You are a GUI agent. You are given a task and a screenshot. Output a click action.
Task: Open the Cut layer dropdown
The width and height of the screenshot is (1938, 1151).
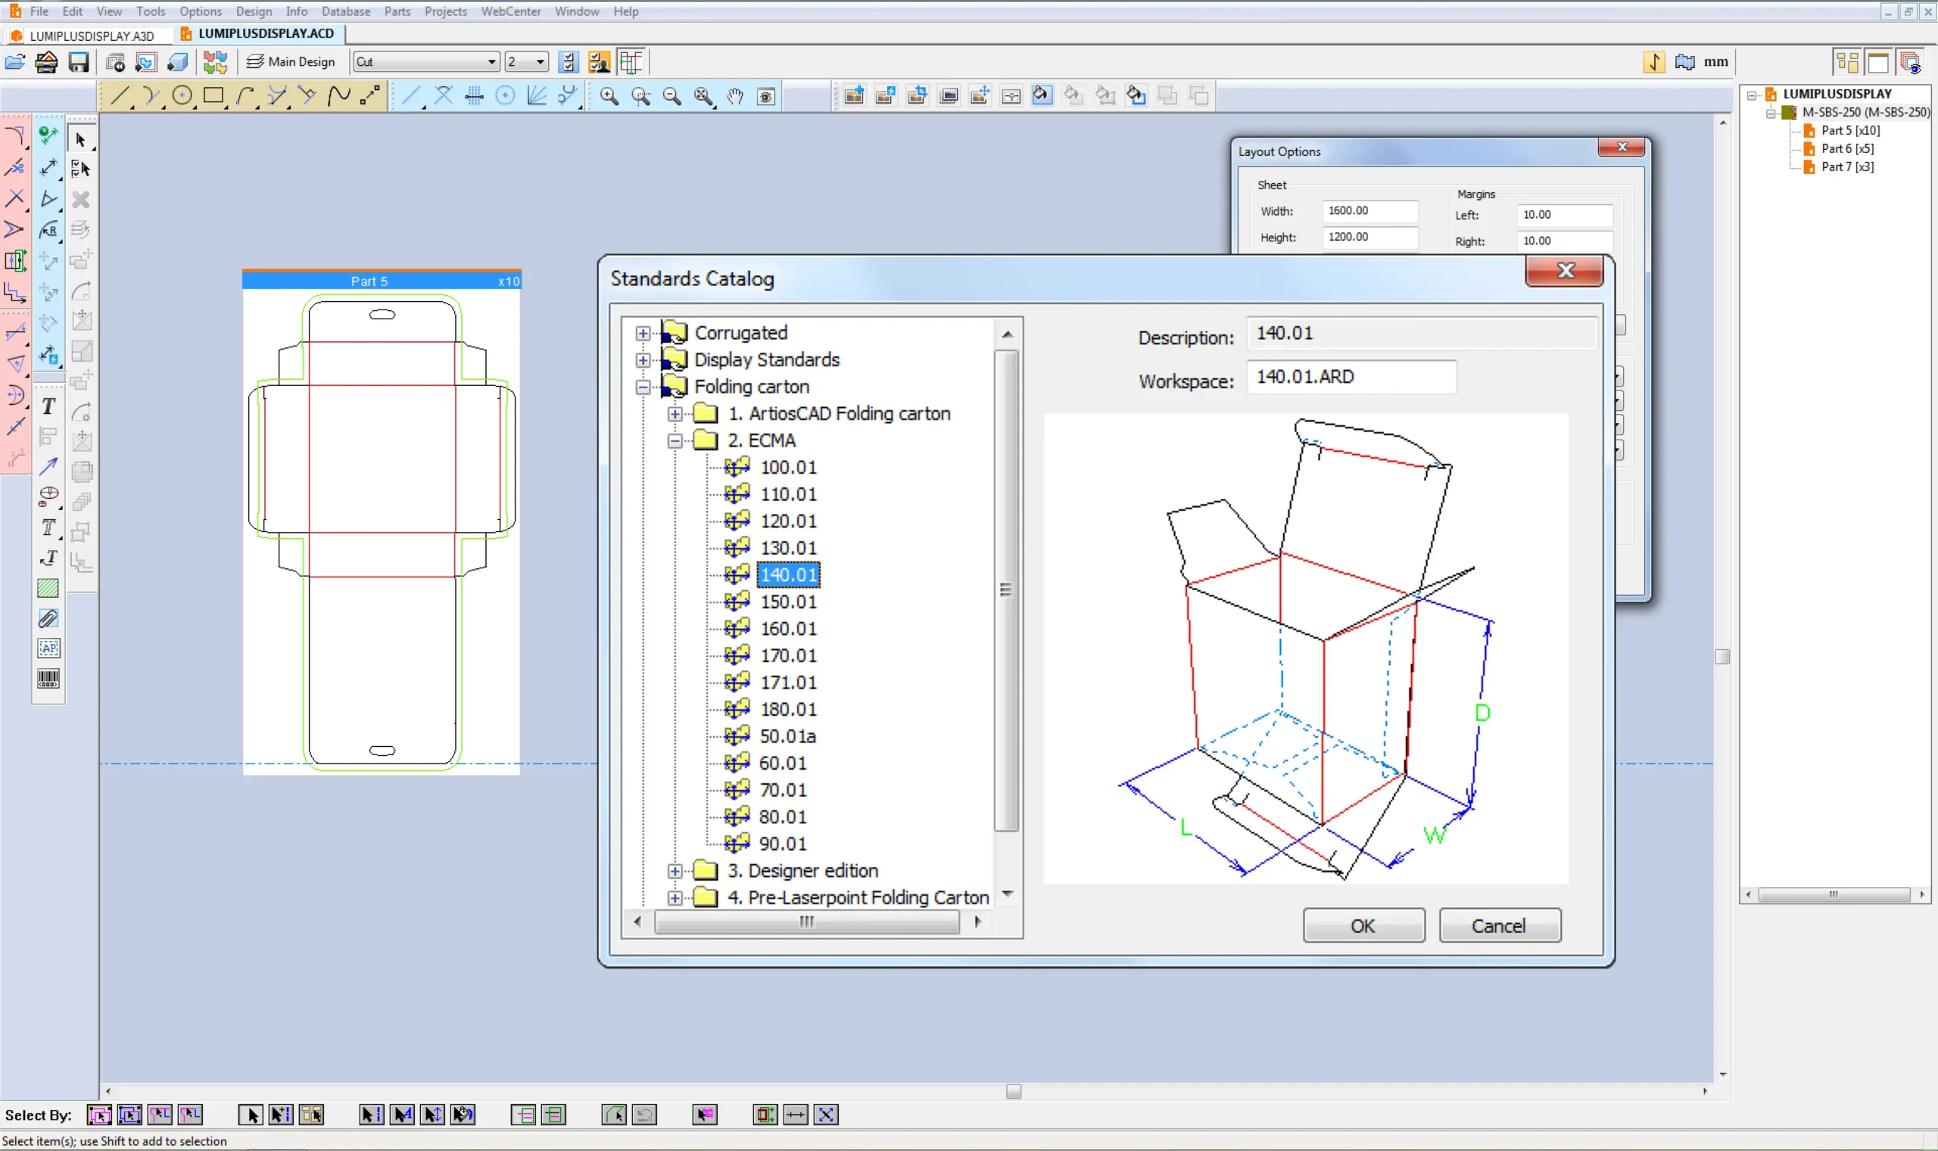492,61
